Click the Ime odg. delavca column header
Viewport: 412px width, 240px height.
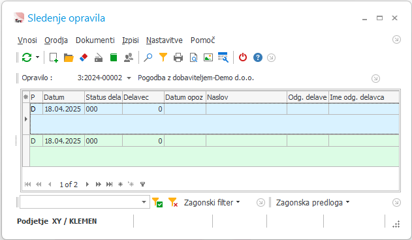(364, 97)
